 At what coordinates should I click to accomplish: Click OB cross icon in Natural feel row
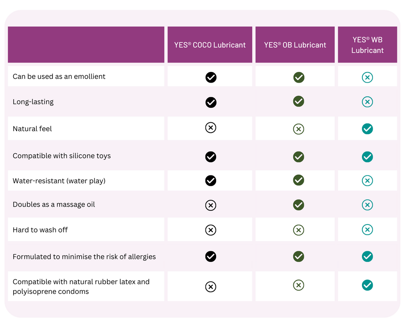click(298, 129)
